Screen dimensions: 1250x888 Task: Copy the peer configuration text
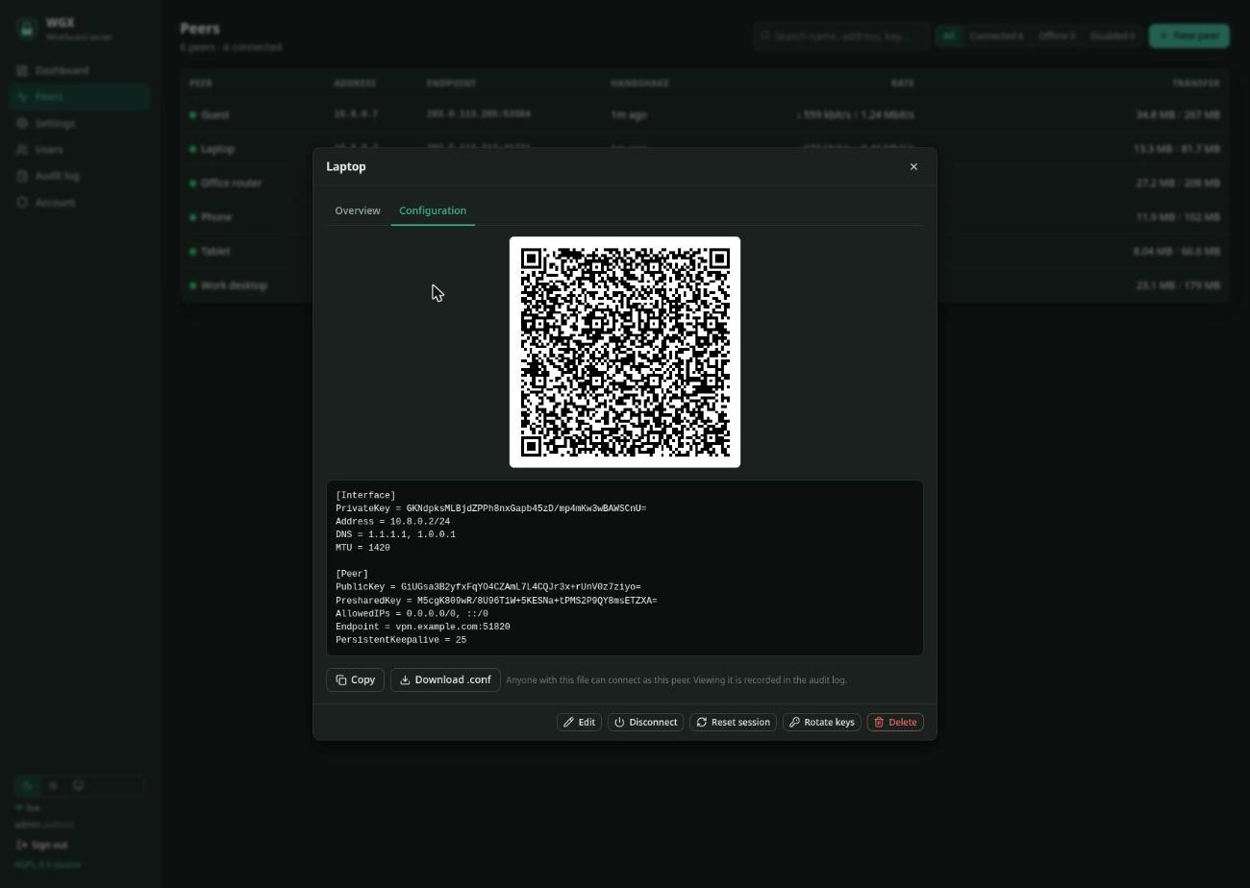pyautogui.click(x=356, y=679)
